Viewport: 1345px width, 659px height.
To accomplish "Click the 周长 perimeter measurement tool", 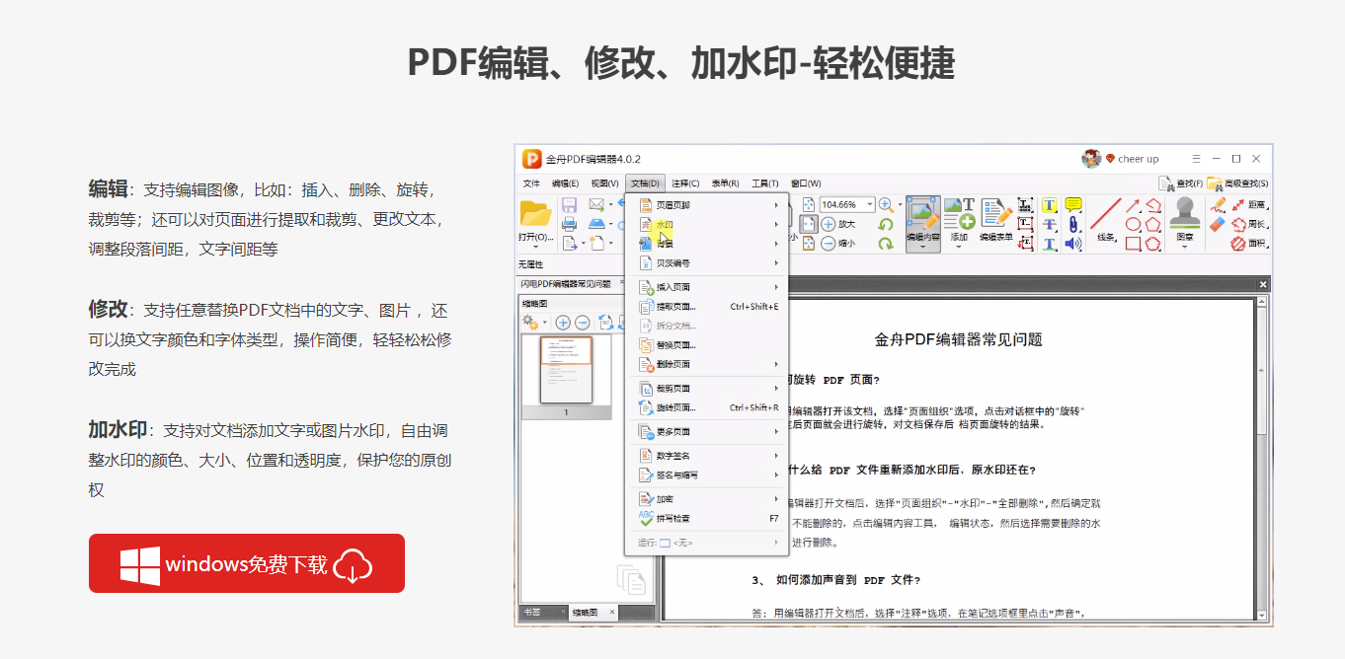I will pos(1249,225).
